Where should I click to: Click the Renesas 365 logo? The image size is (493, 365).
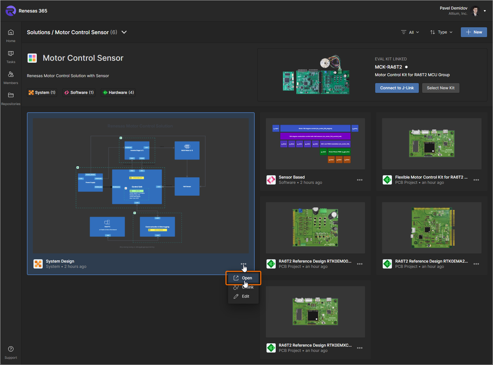(11, 11)
